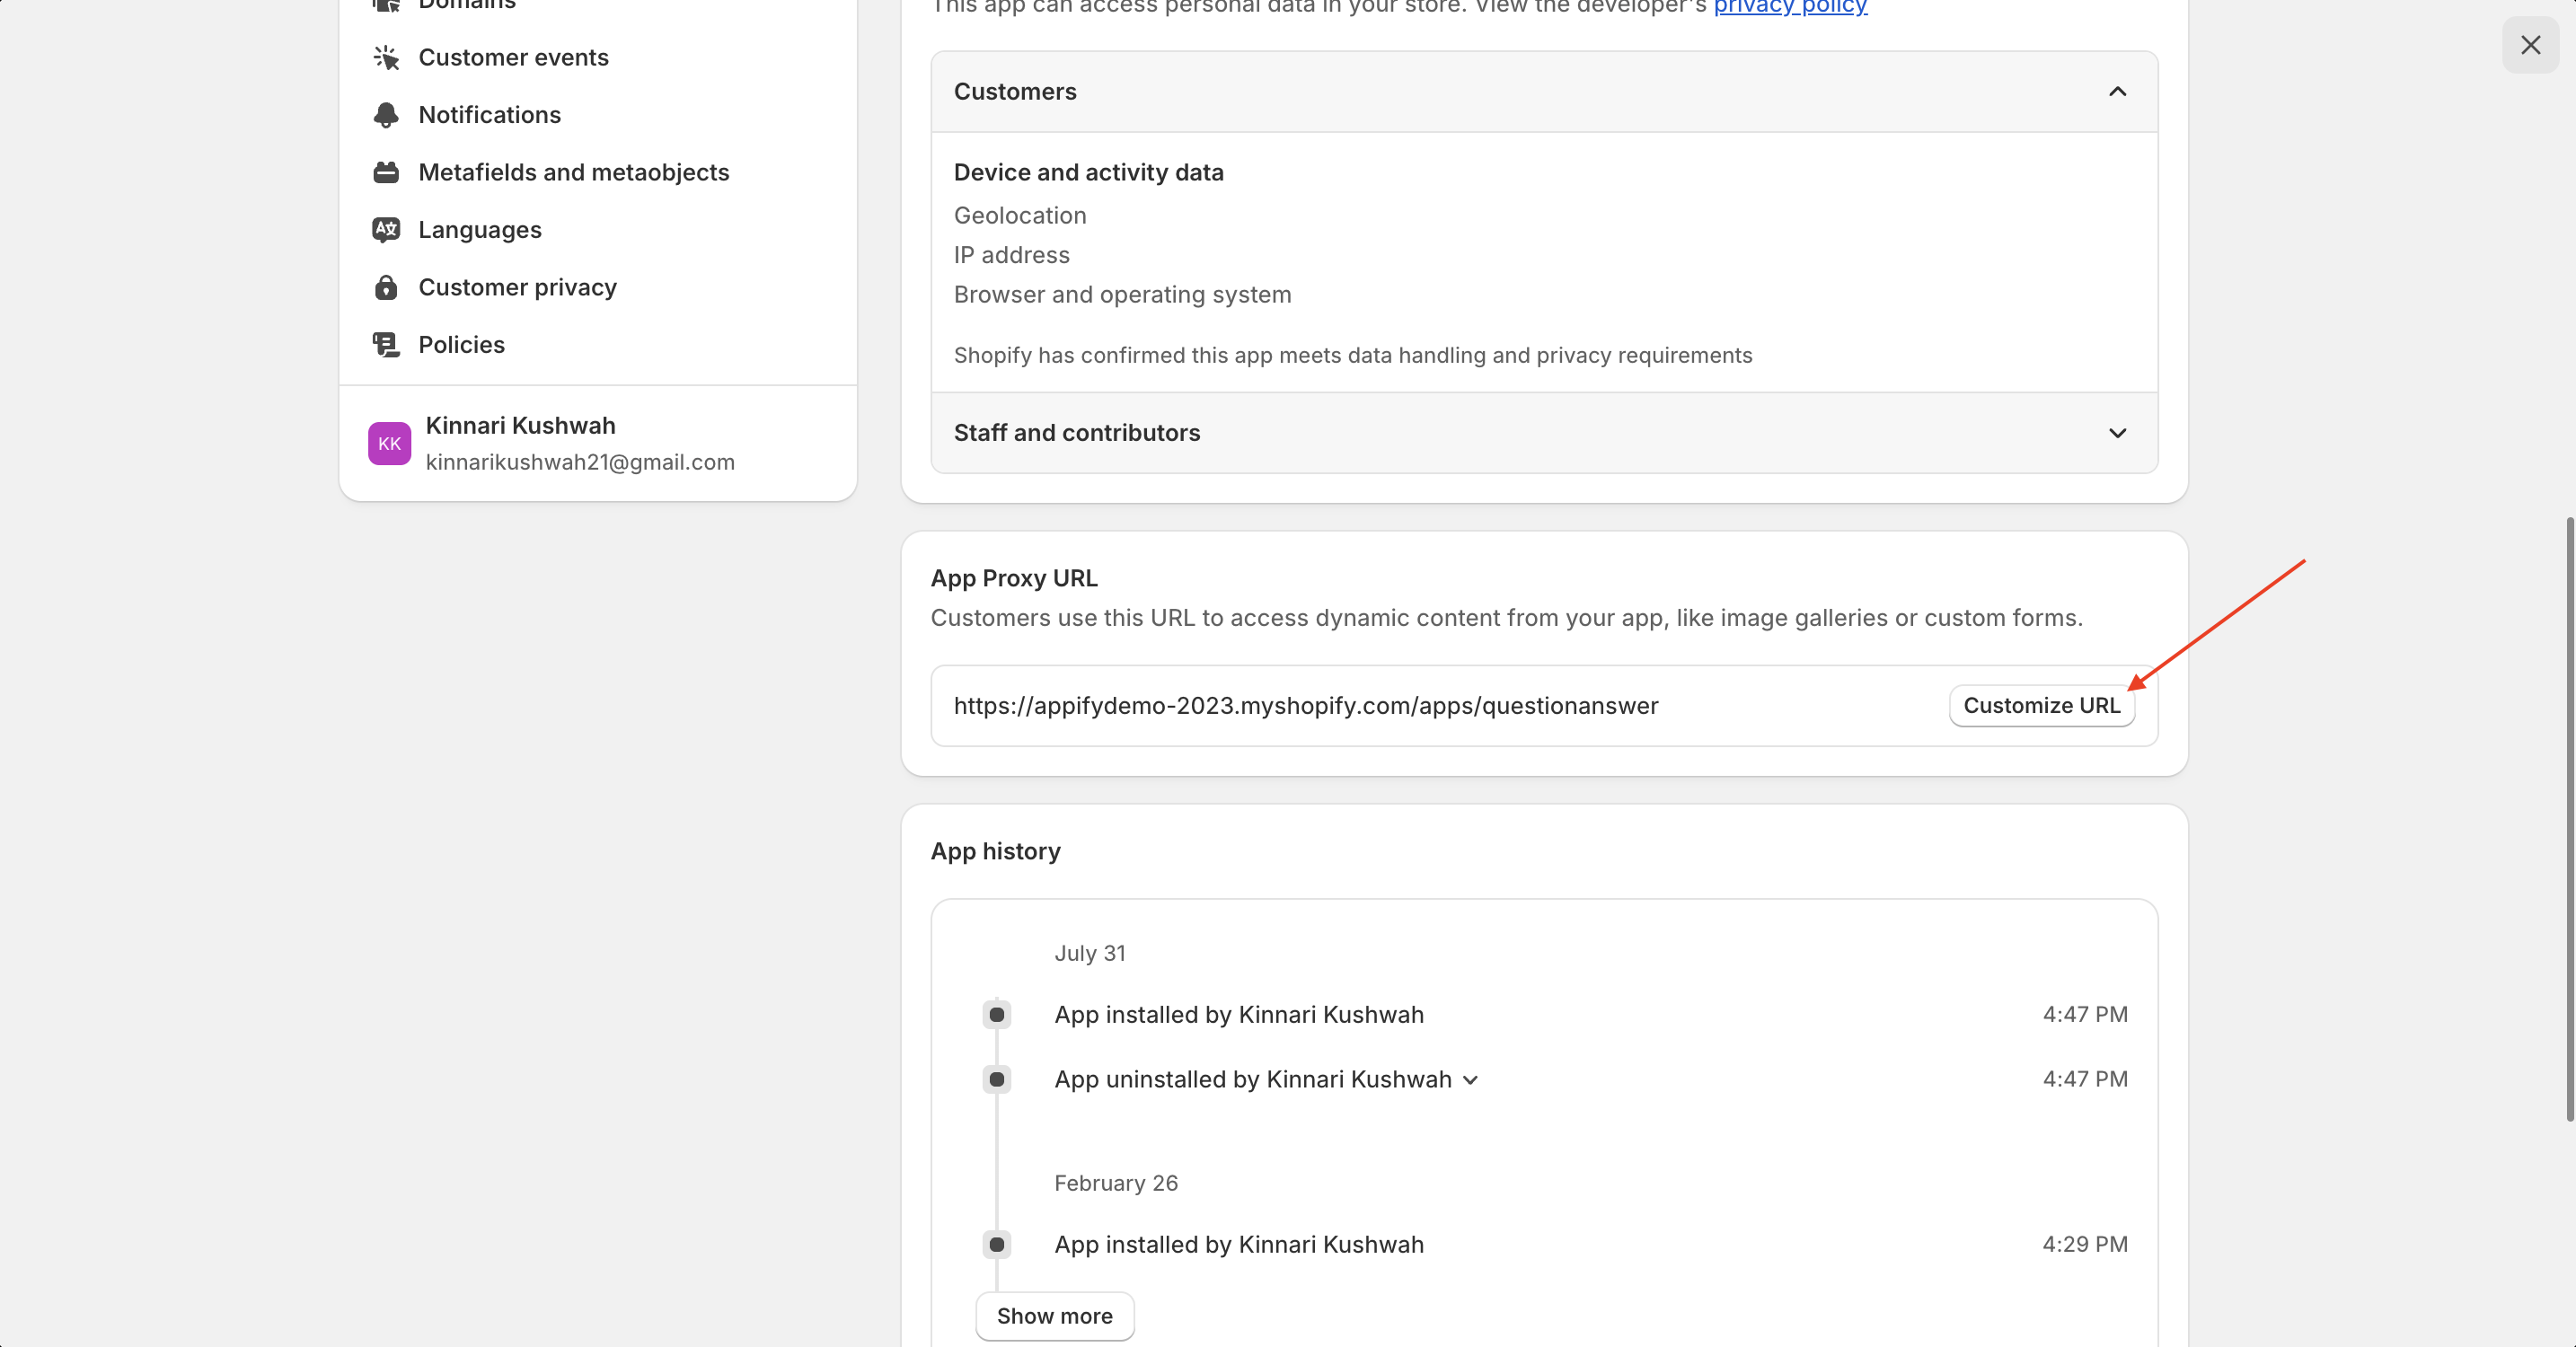The width and height of the screenshot is (2576, 1347).
Task: Click the February 26 date label
Action: coord(1116,1183)
